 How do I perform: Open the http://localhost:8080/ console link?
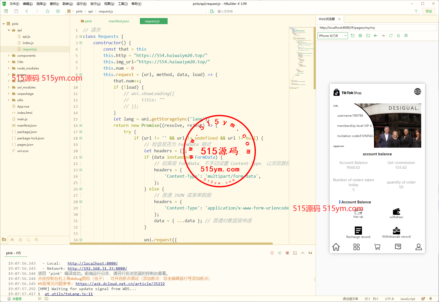click(x=93, y=263)
